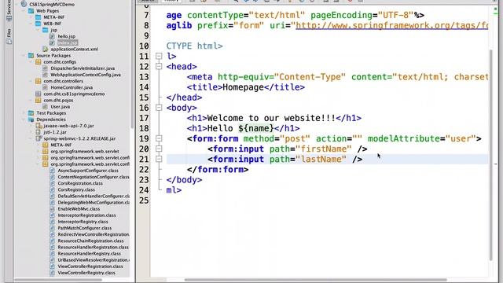Screen dimensions: 503x283
Task: Select DelegatingWebMvcConfiguration class file
Action: pyautogui.click(x=94, y=203)
